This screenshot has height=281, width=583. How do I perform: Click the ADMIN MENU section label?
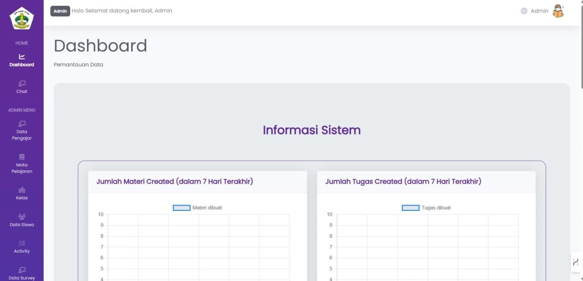22,110
